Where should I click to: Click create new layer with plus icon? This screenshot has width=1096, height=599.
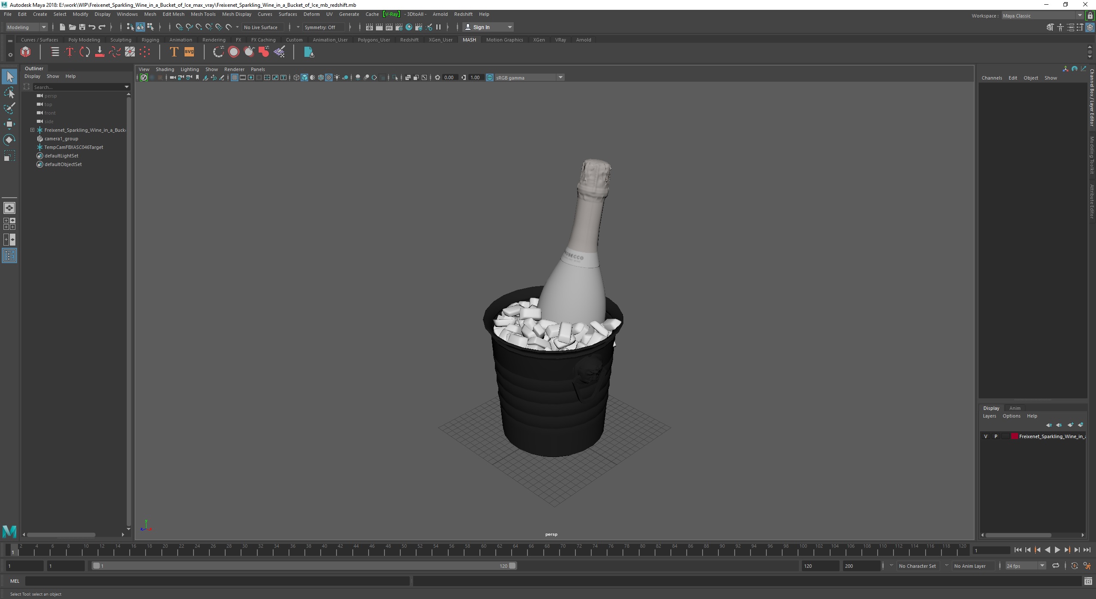click(x=1070, y=425)
